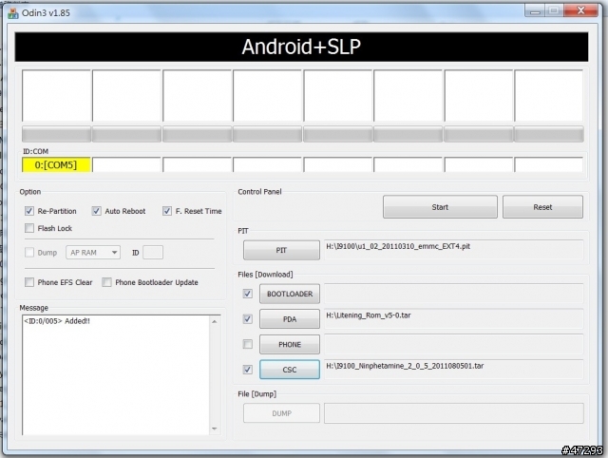
Task: Click the Start button
Action: click(440, 207)
